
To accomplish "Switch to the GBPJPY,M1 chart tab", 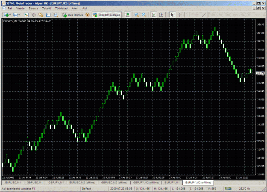I will coord(56,183).
